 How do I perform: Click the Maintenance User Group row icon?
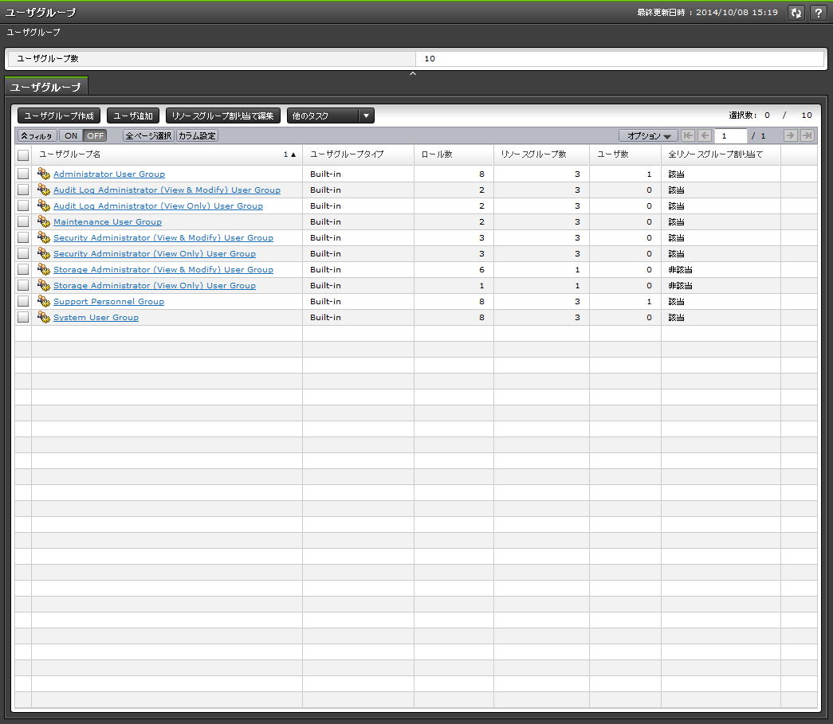(44, 221)
